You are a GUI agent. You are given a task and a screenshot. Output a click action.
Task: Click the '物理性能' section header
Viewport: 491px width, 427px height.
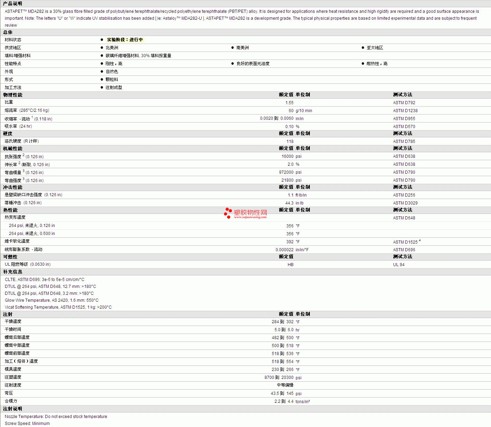[12, 95]
